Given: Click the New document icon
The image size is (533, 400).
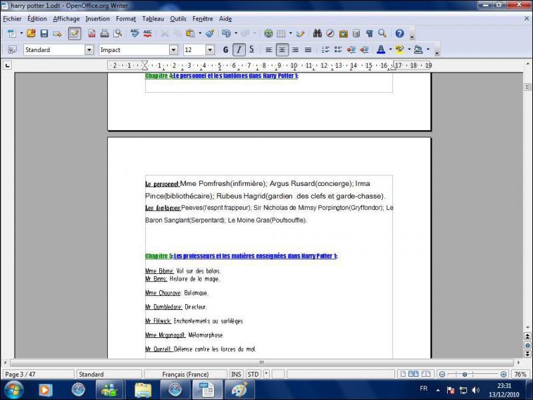Looking at the screenshot, I should point(12,33).
